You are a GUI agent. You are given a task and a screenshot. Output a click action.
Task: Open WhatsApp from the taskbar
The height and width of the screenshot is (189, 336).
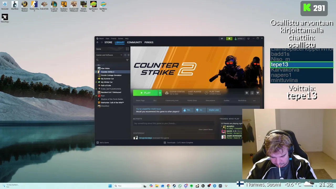click(x=180, y=186)
